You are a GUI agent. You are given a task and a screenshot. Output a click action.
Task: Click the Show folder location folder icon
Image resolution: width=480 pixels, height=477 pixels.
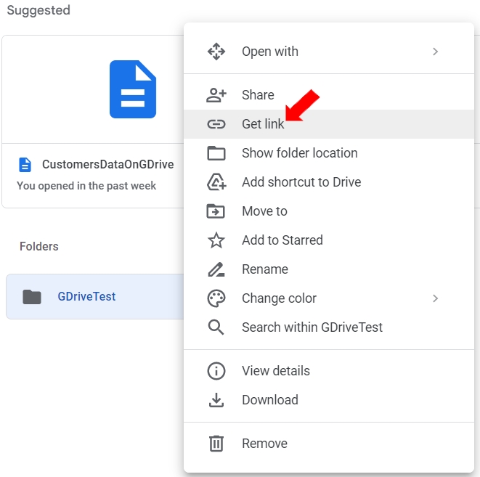pos(216,153)
